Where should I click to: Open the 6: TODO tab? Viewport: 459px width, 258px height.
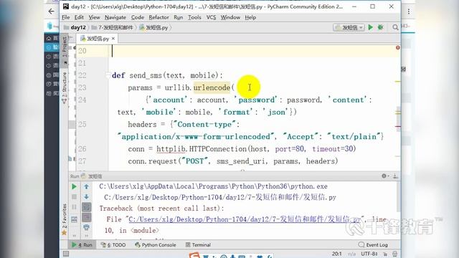[x=113, y=245]
